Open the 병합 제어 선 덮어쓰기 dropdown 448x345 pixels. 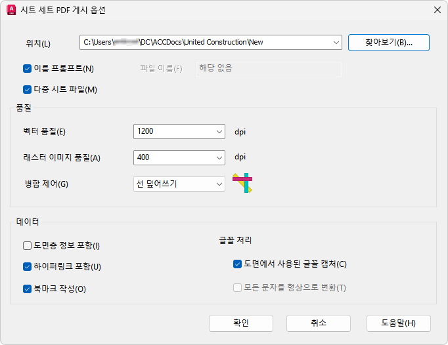pyautogui.click(x=219, y=184)
